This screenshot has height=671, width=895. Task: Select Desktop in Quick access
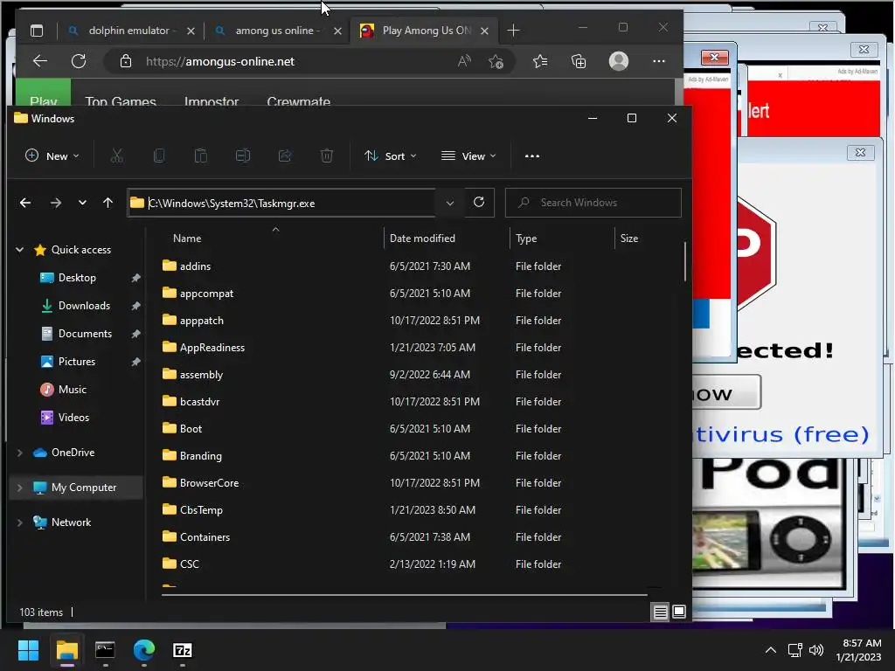[77, 278]
